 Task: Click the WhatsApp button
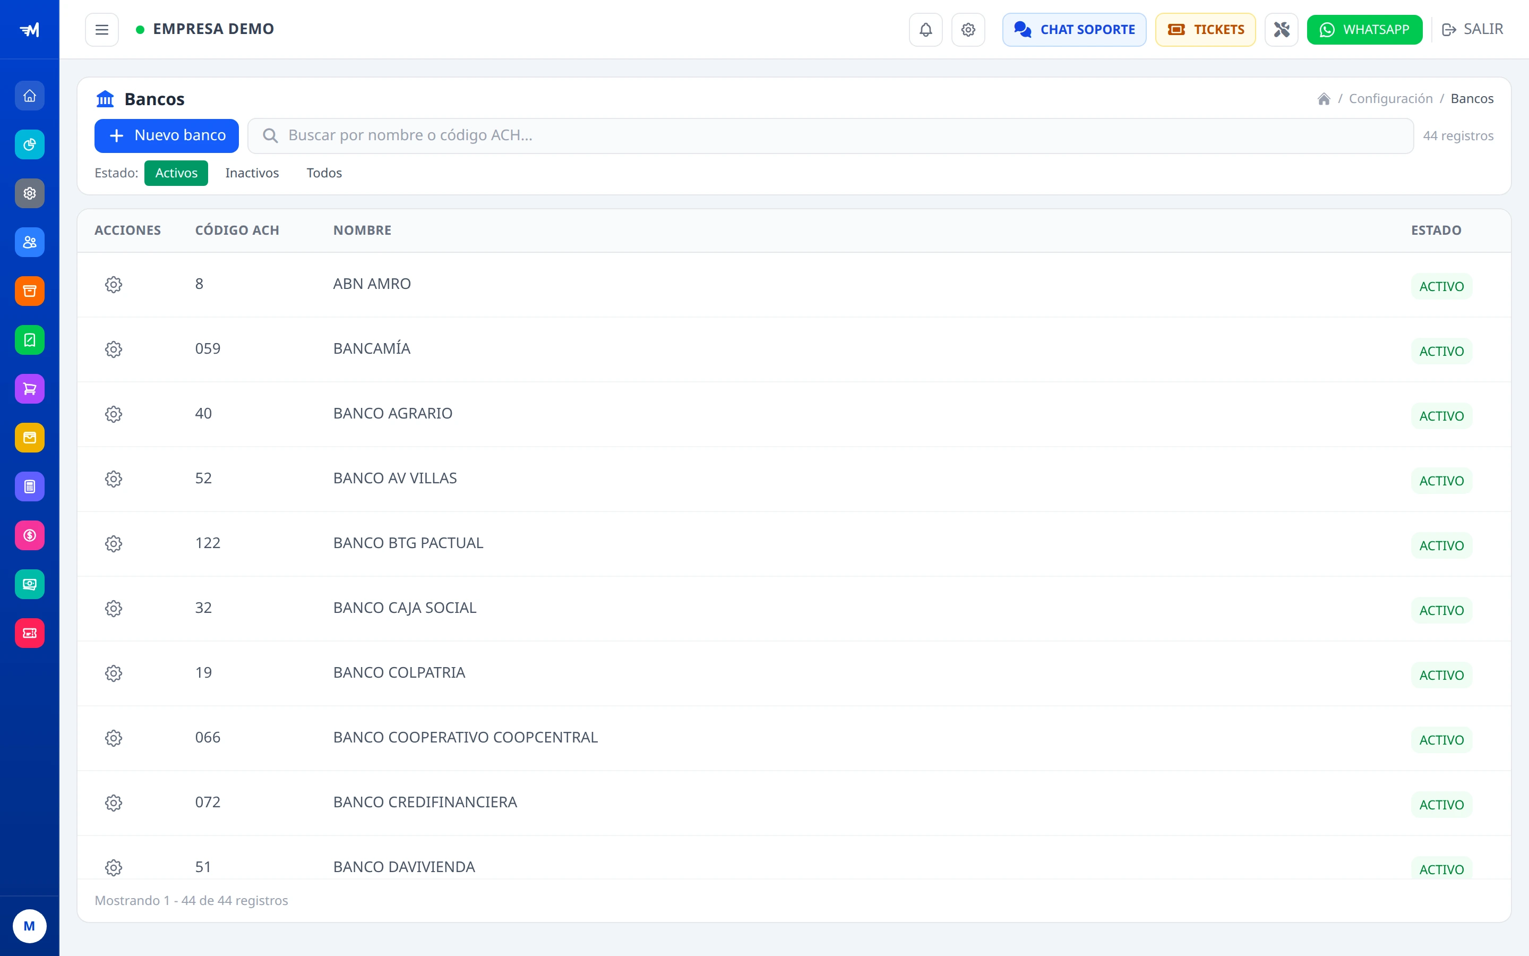(1365, 30)
